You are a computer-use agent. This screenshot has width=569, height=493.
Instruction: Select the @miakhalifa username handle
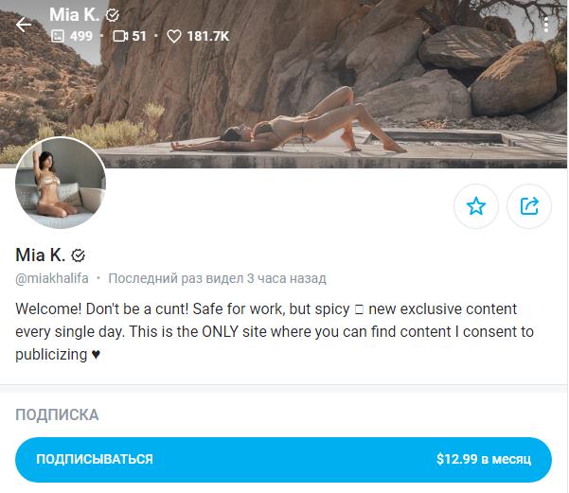coord(52,278)
